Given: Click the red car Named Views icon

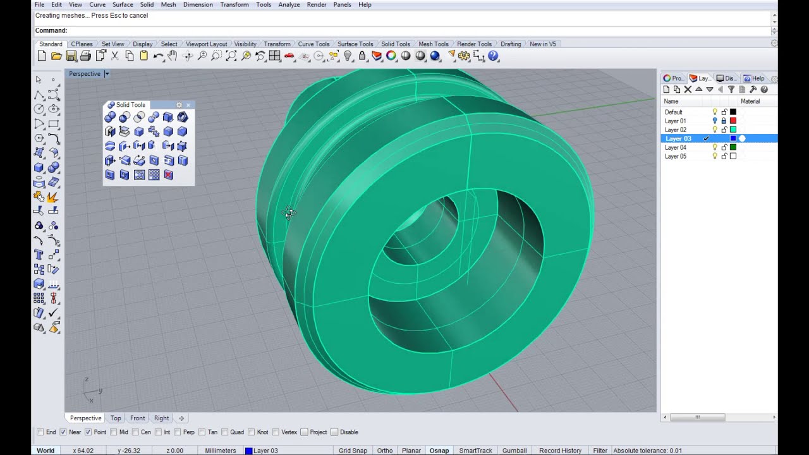Looking at the screenshot, I should coord(289,56).
